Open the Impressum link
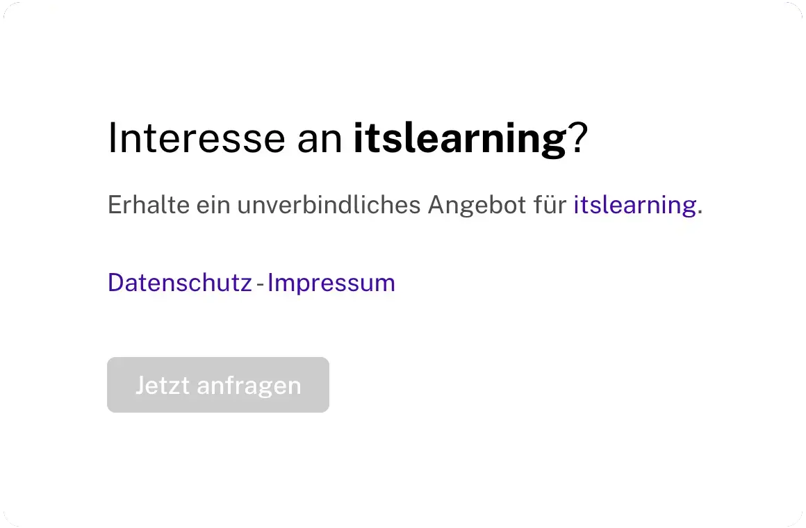Viewport: 806px width, 528px height. tap(331, 283)
